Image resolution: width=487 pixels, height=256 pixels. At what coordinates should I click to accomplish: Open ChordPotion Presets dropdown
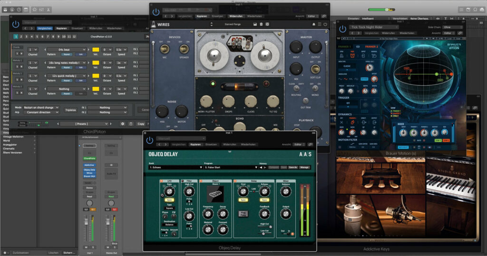(84, 124)
